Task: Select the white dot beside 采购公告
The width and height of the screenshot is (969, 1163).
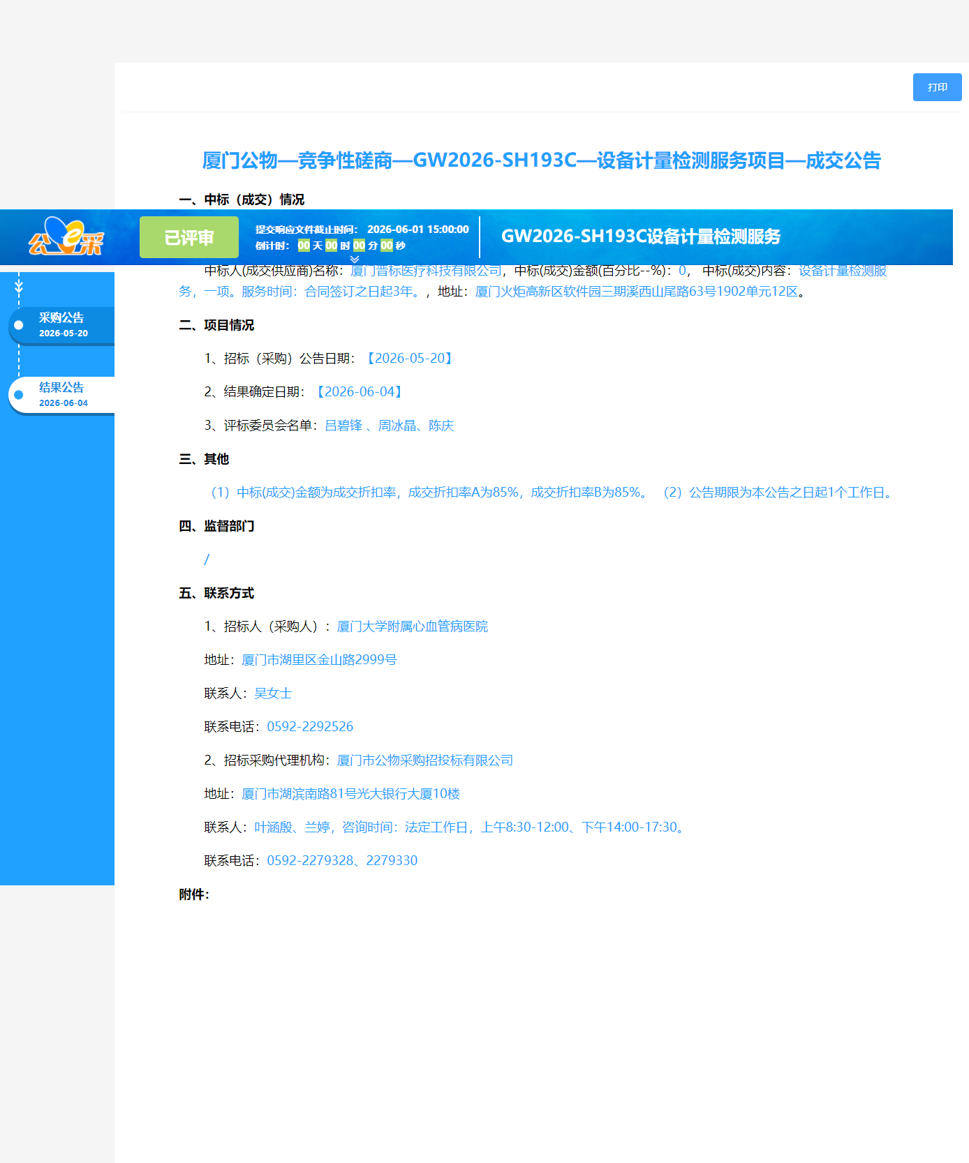Action: click(19, 325)
